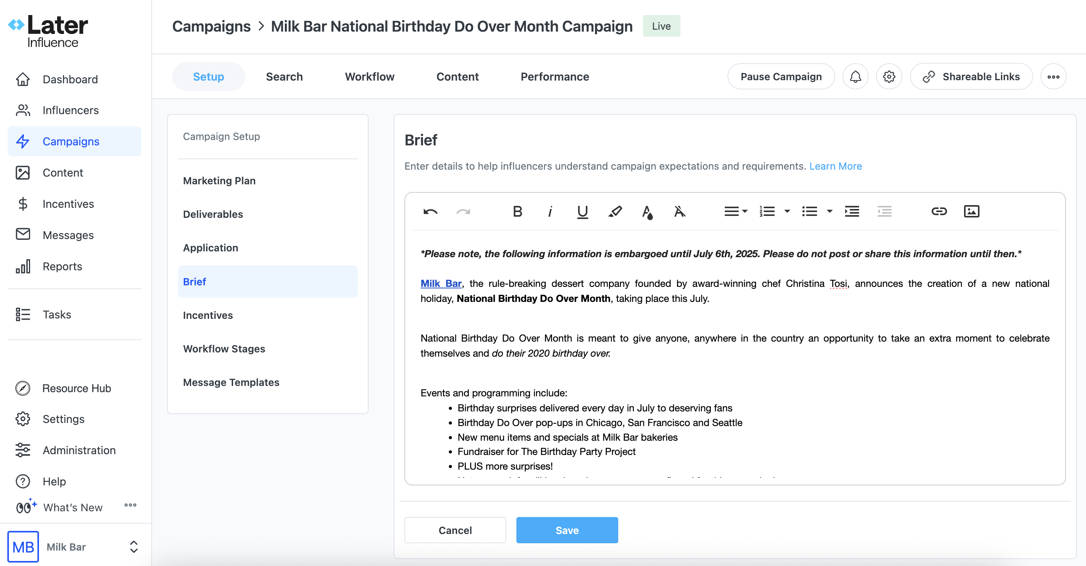Switch to the Workflow tab
1086x566 pixels.
tap(369, 77)
